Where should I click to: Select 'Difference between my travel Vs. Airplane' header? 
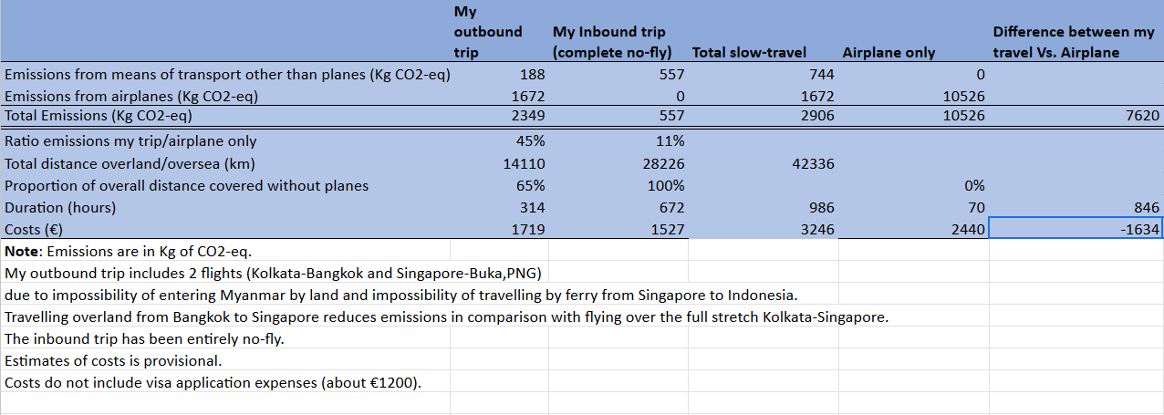(1074, 42)
